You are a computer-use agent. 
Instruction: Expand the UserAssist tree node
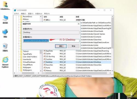(19, 59)
